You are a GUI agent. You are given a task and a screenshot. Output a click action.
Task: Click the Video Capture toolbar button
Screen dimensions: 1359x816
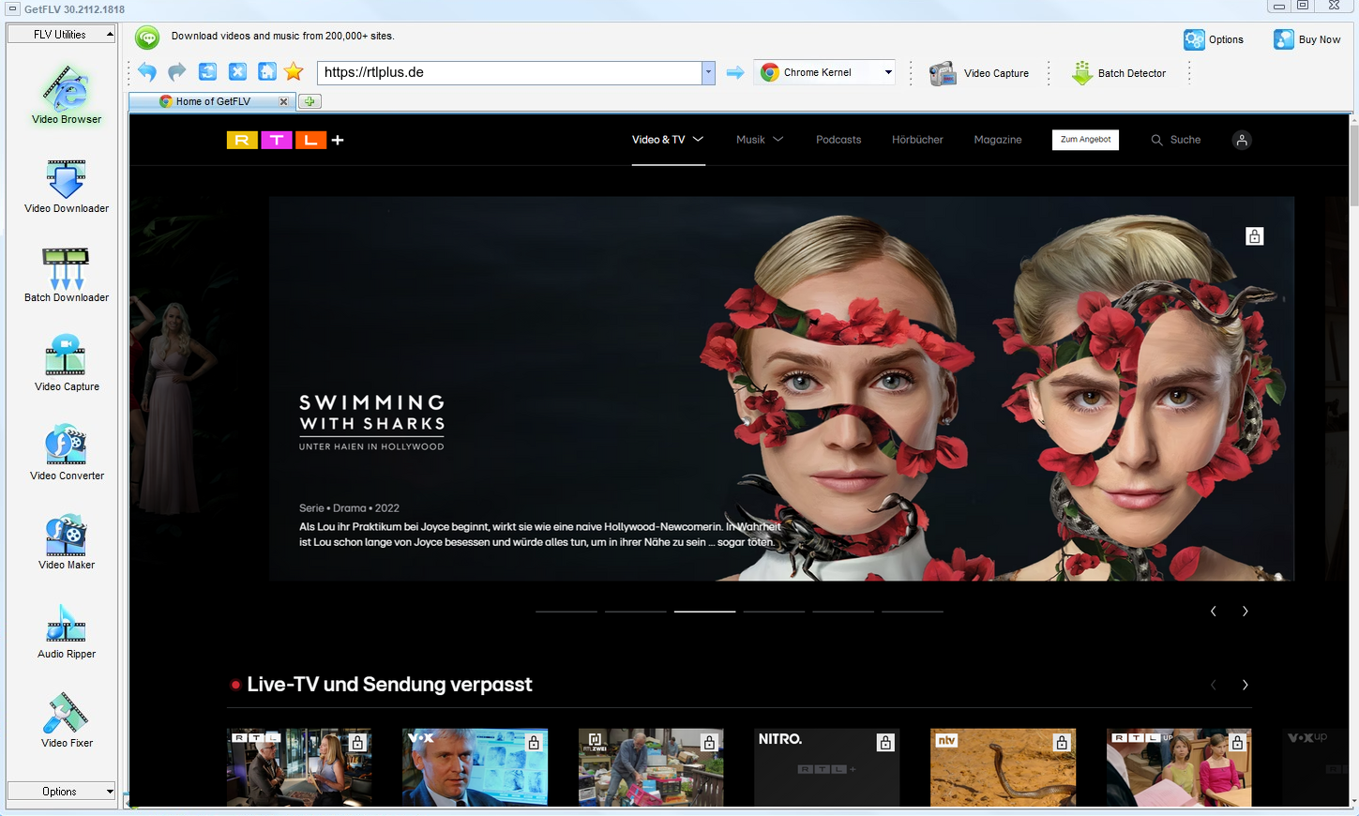[979, 73]
